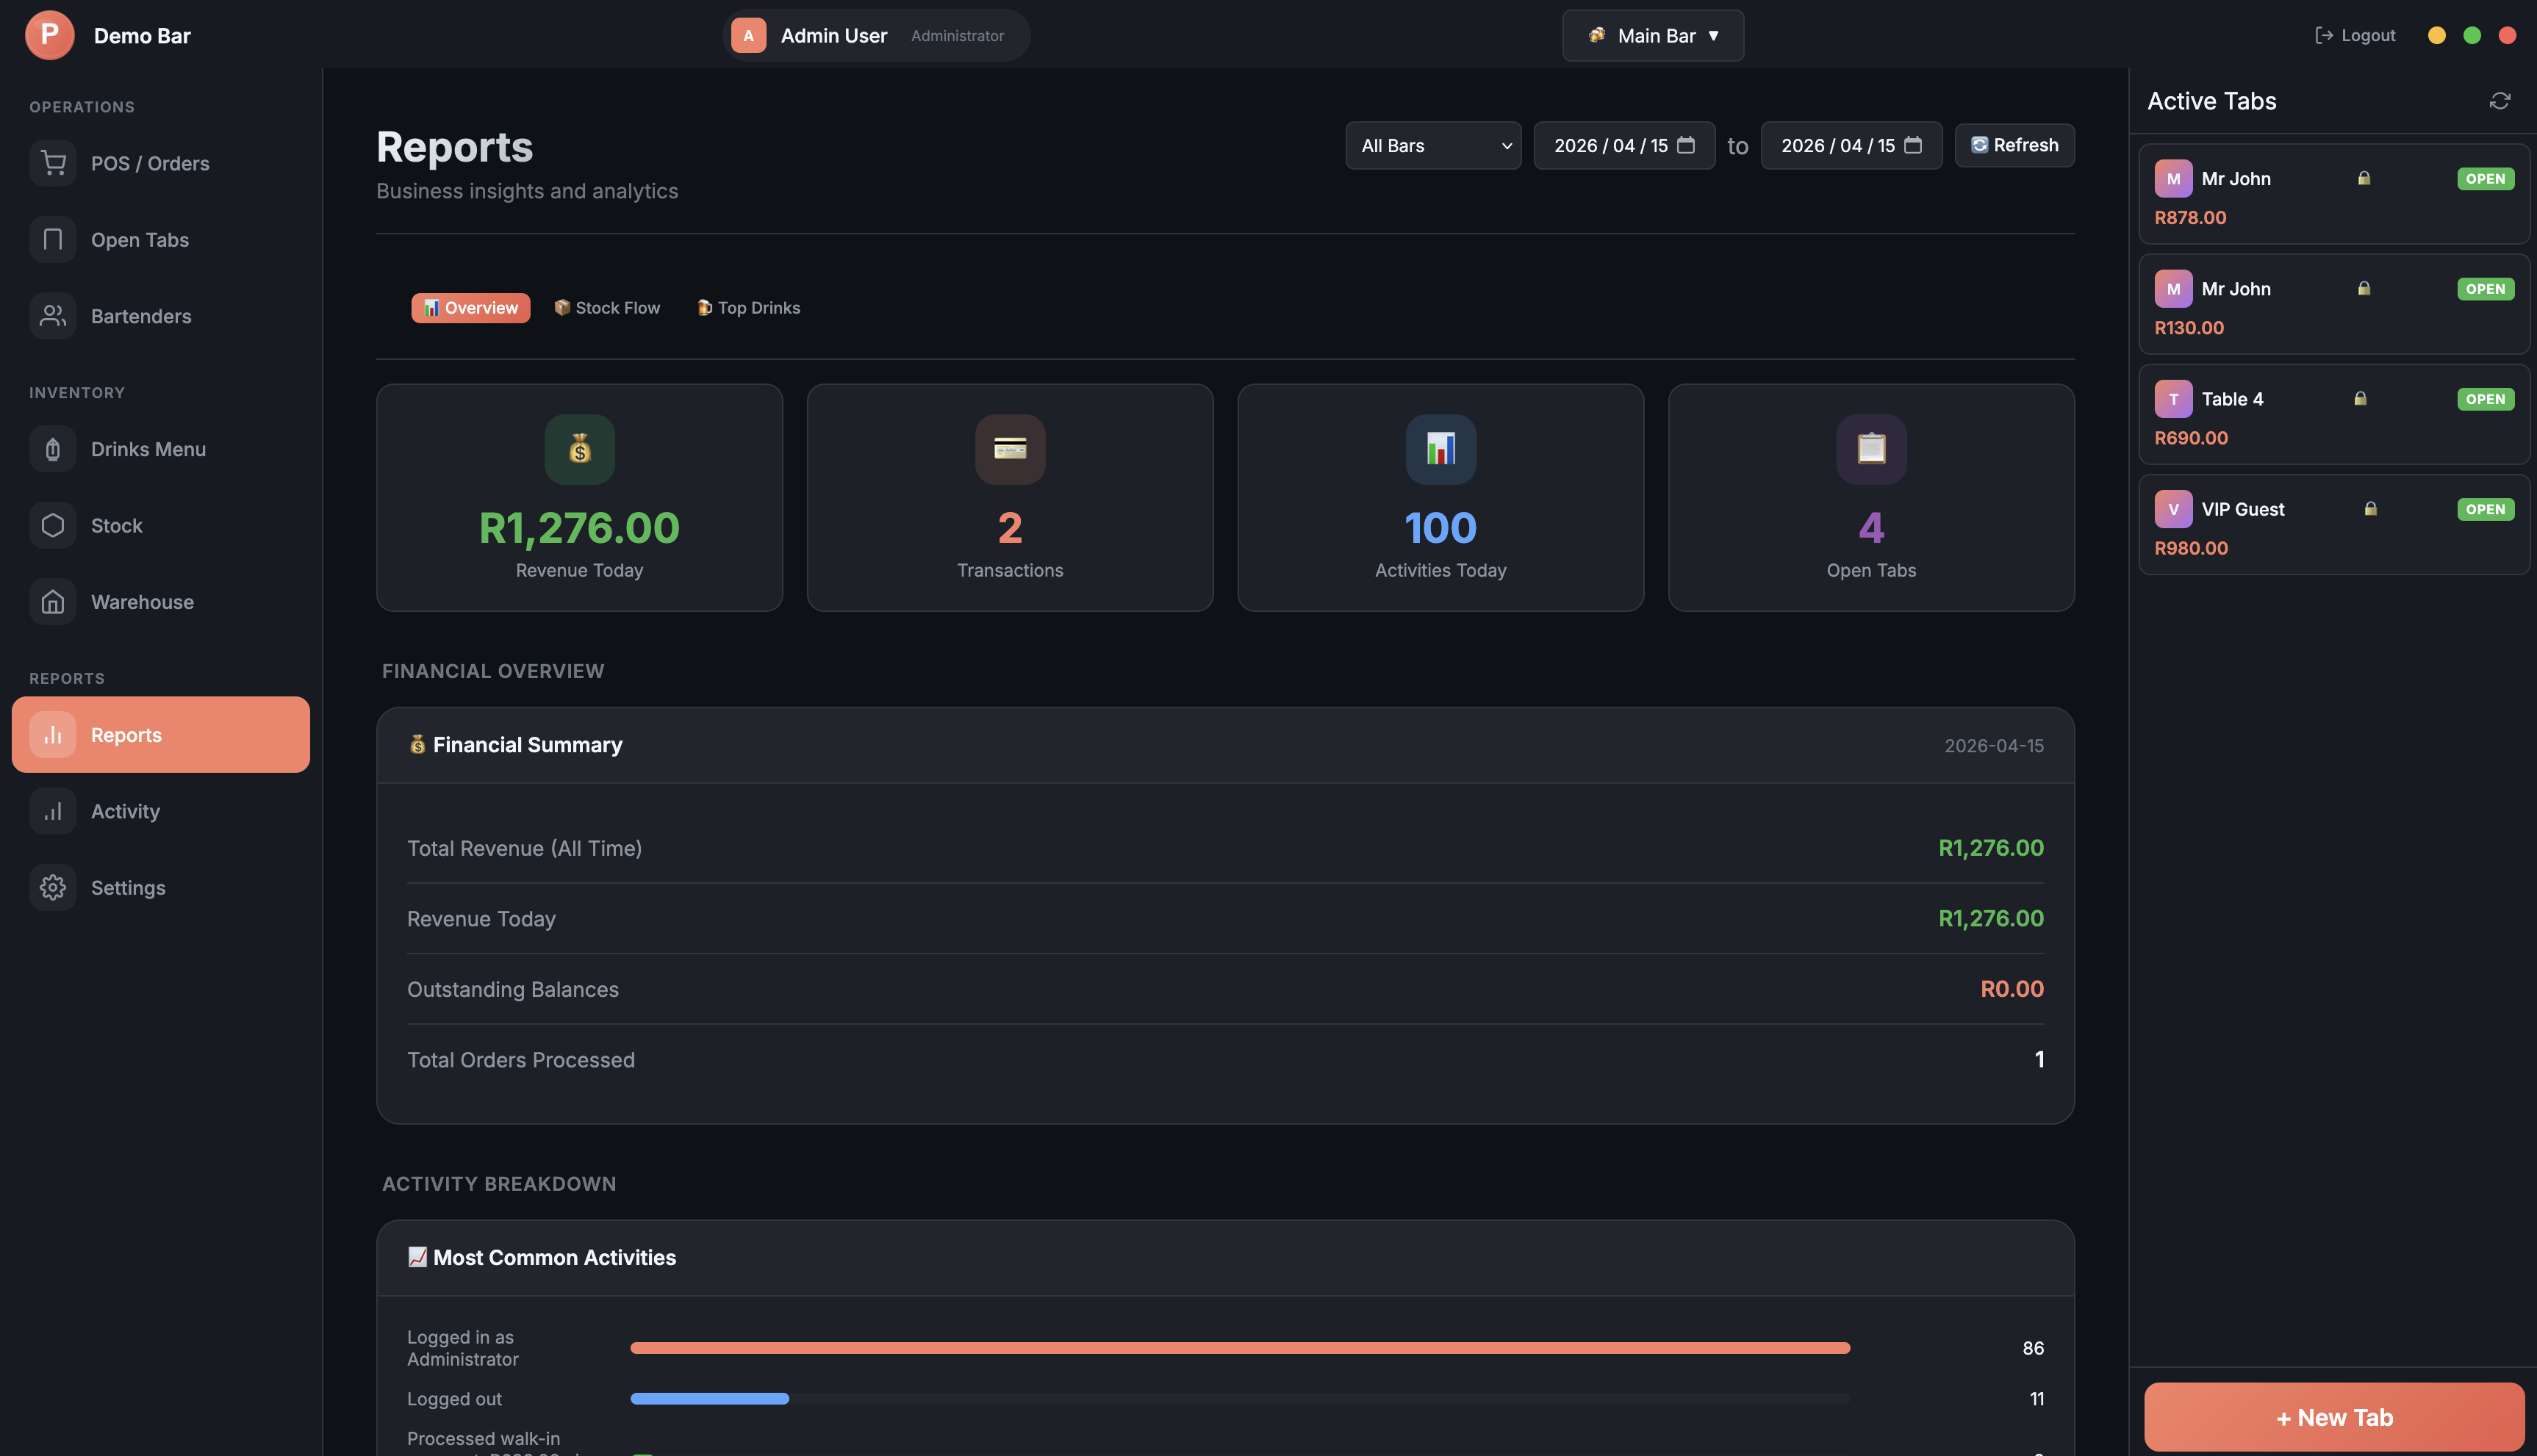
Task: Toggle the lock on the VIP Guest tab
Action: point(2371,509)
